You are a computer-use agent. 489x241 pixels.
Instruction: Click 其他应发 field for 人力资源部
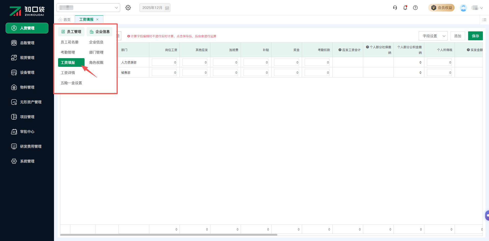(195, 62)
